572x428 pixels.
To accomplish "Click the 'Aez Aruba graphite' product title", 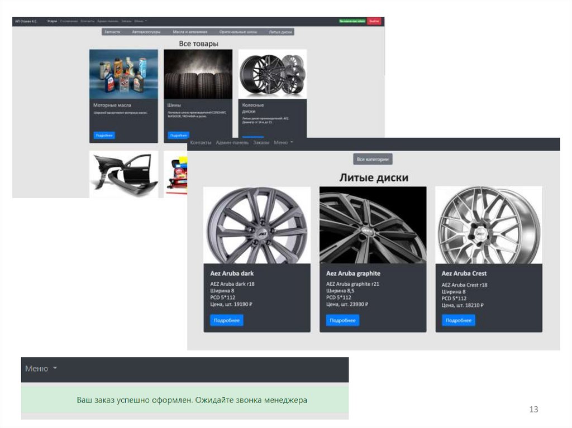I will [x=353, y=273].
